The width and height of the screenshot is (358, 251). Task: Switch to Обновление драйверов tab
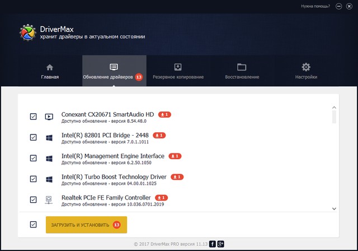coord(114,71)
